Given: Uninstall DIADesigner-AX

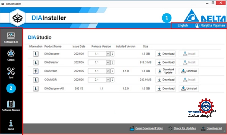Looking at the screenshot, I should coord(189,89).
